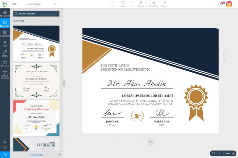
Task: Undo the last action
Action: pos(122,4)
